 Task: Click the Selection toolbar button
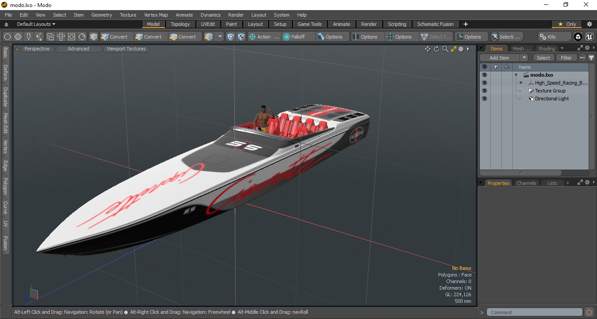click(506, 37)
